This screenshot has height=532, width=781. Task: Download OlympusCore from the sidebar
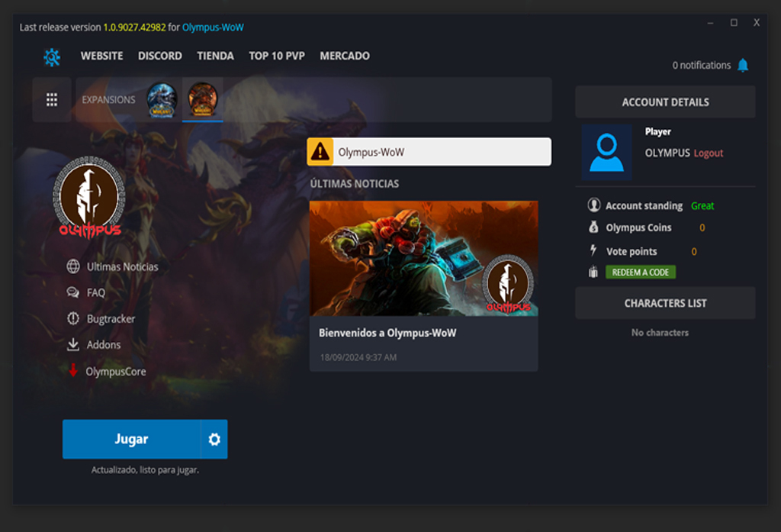[x=115, y=372]
